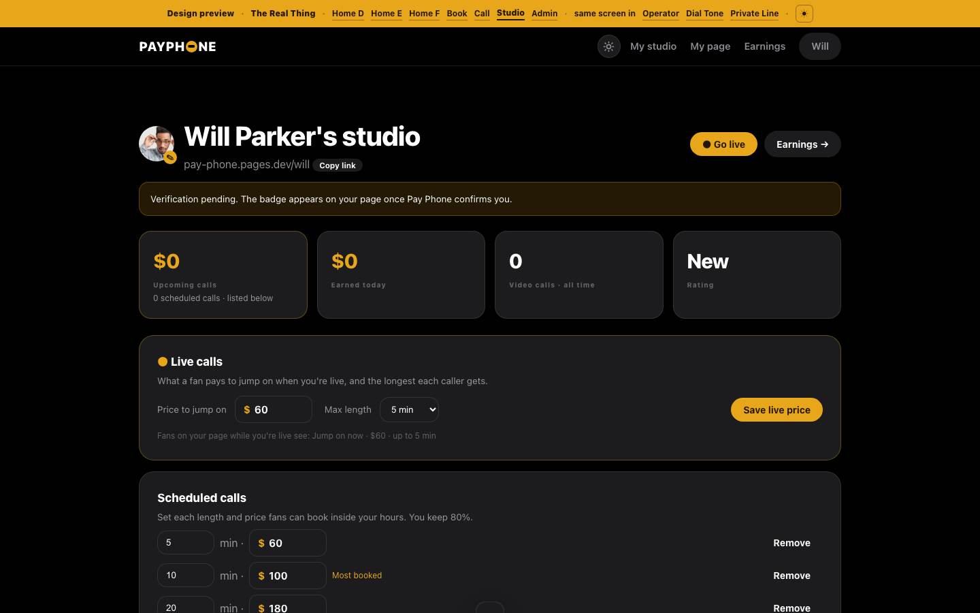Open Will Parker's profile photo
The height and width of the screenshot is (613, 980).
[x=156, y=143]
